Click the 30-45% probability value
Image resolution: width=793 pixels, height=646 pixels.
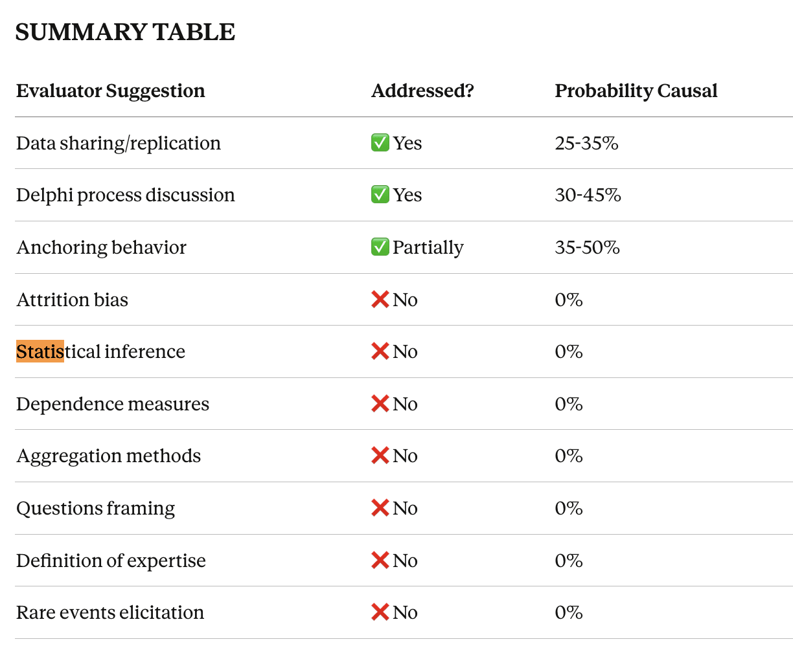(588, 195)
